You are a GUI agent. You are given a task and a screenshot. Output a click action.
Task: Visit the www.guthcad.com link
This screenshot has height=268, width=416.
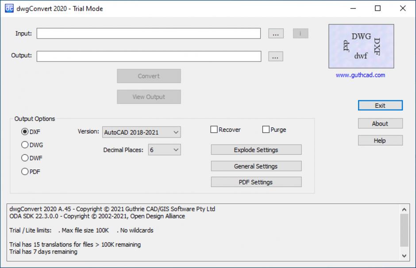360,75
